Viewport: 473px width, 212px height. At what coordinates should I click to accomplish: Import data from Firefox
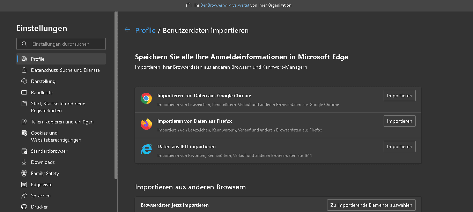(399, 121)
